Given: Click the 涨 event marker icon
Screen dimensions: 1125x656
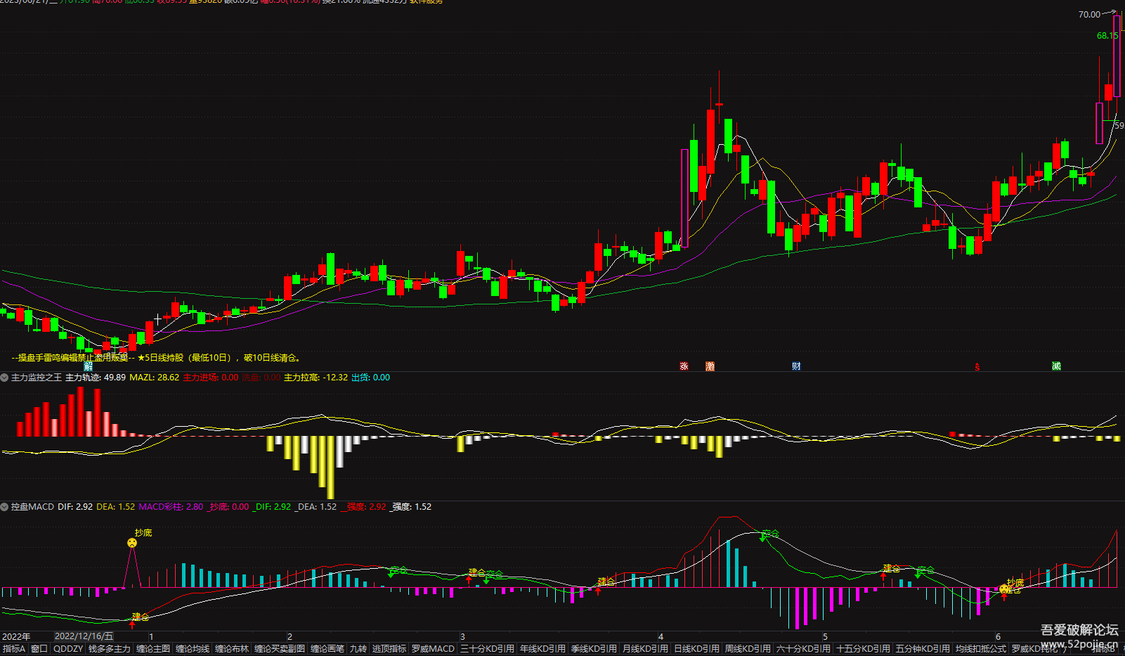Looking at the screenshot, I should [x=684, y=366].
